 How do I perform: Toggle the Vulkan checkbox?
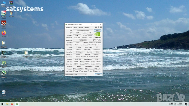(74, 71)
